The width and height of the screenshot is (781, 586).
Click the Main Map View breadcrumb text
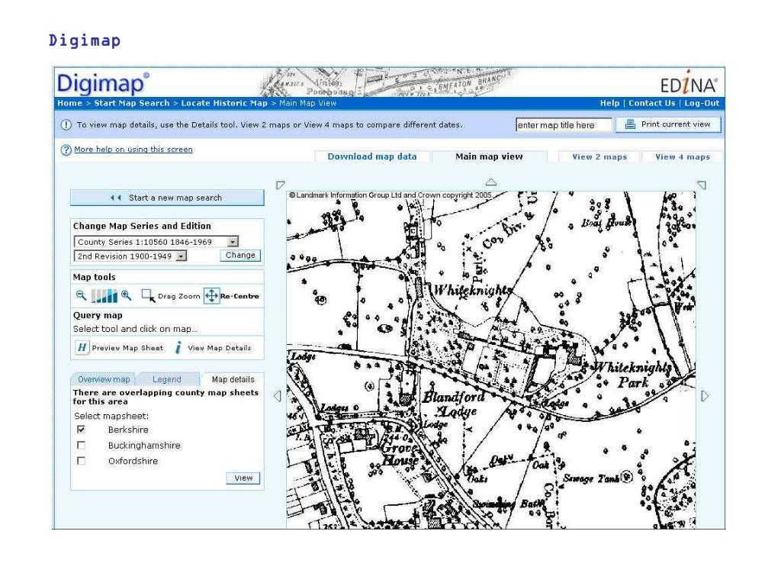308,103
